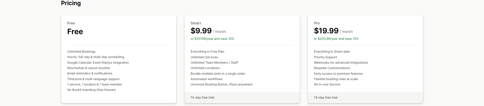The image size is (484, 106).
Task: Click the Automated workflows feature
Action: pyautogui.click(x=206, y=79)
